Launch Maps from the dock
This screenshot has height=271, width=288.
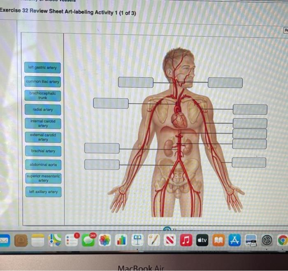(55, 240)
